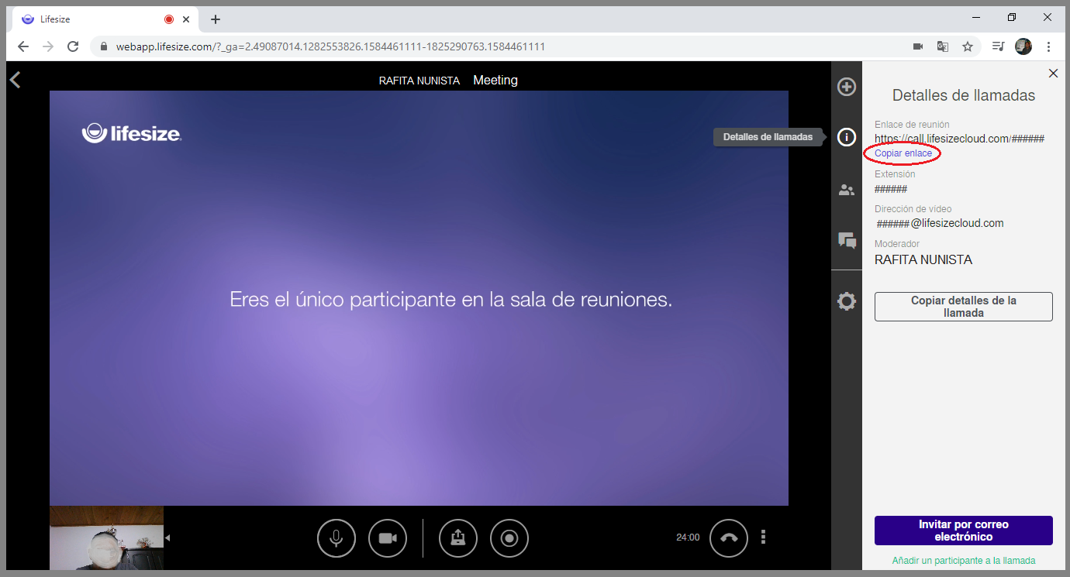The height and width of the screenshot is (577, 1070).
Task: Click the Lifesize logo
Action: coord(132,133)
